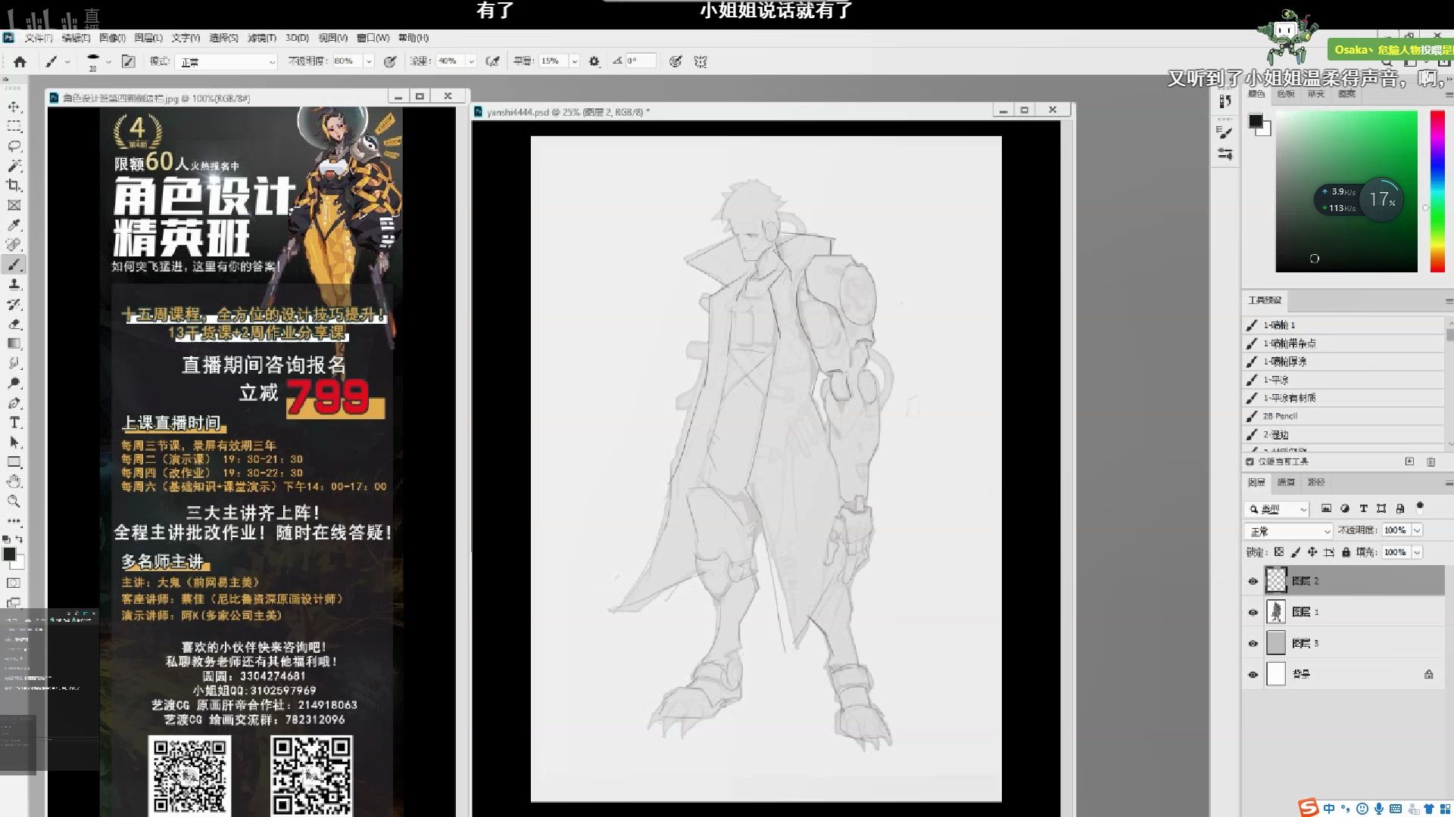Click the foreground color swatch in toolbox
This screenshot has height=817, width=1454.
coord(9,555)
